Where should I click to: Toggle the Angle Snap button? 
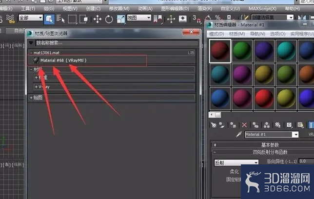[208, 18]
